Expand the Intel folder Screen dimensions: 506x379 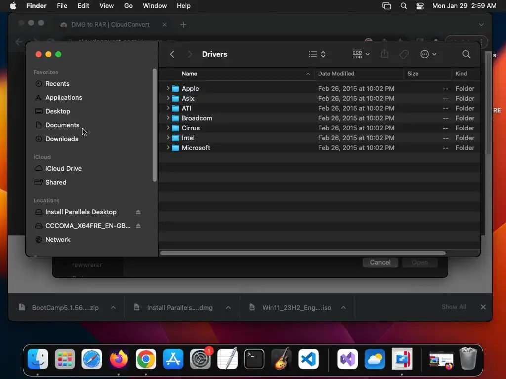[x=168, y=138]
